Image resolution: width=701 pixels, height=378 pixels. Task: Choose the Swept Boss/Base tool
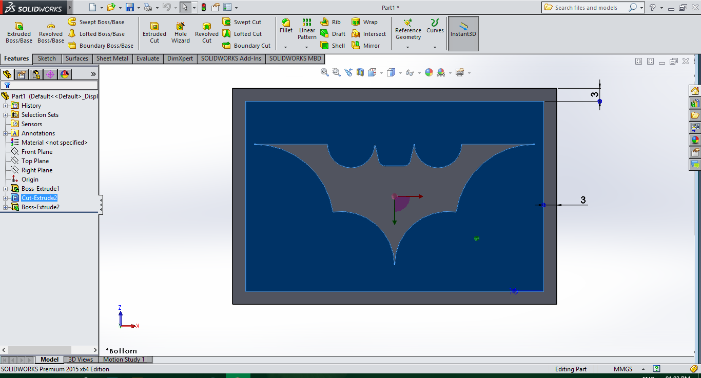[x=96, y=22]
